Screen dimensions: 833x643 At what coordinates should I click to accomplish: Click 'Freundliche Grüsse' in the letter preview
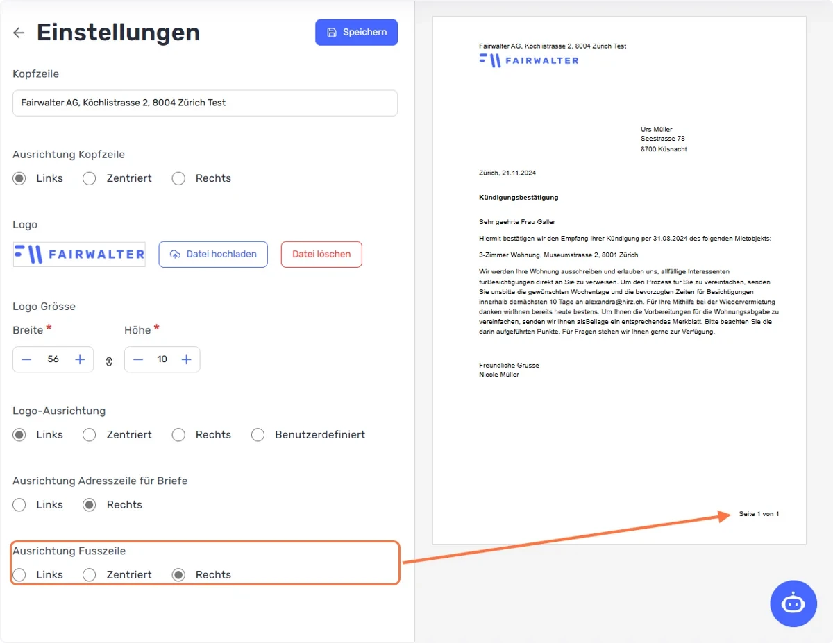pyautogui.click(x=509, y=365)
